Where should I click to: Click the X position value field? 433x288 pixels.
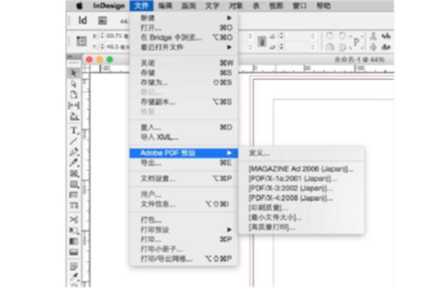(117, 36)
